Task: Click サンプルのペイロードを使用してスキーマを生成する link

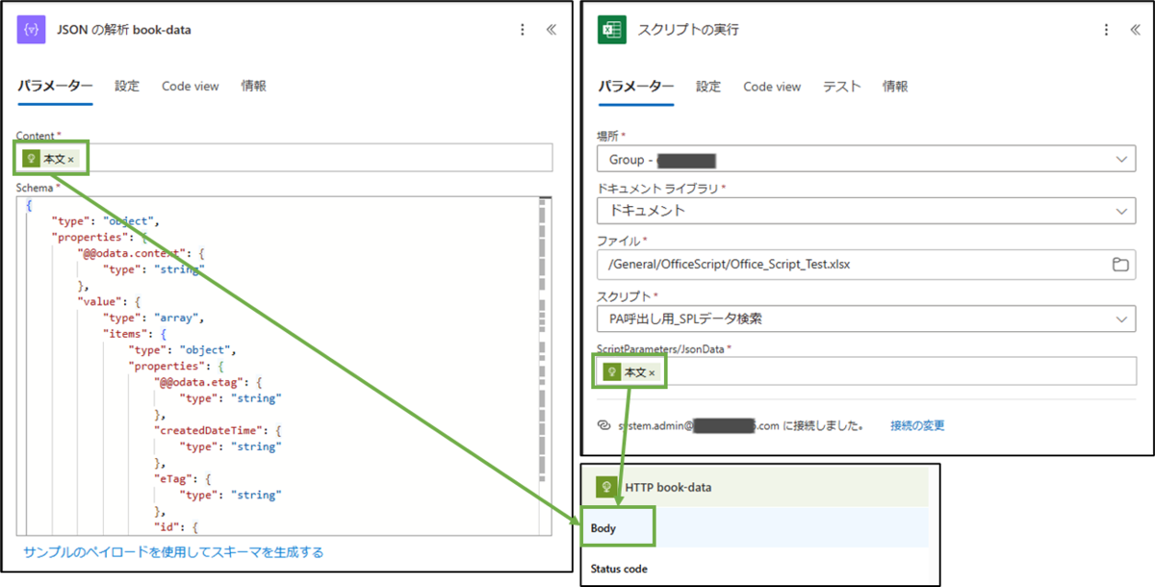Action: (173, 552)
